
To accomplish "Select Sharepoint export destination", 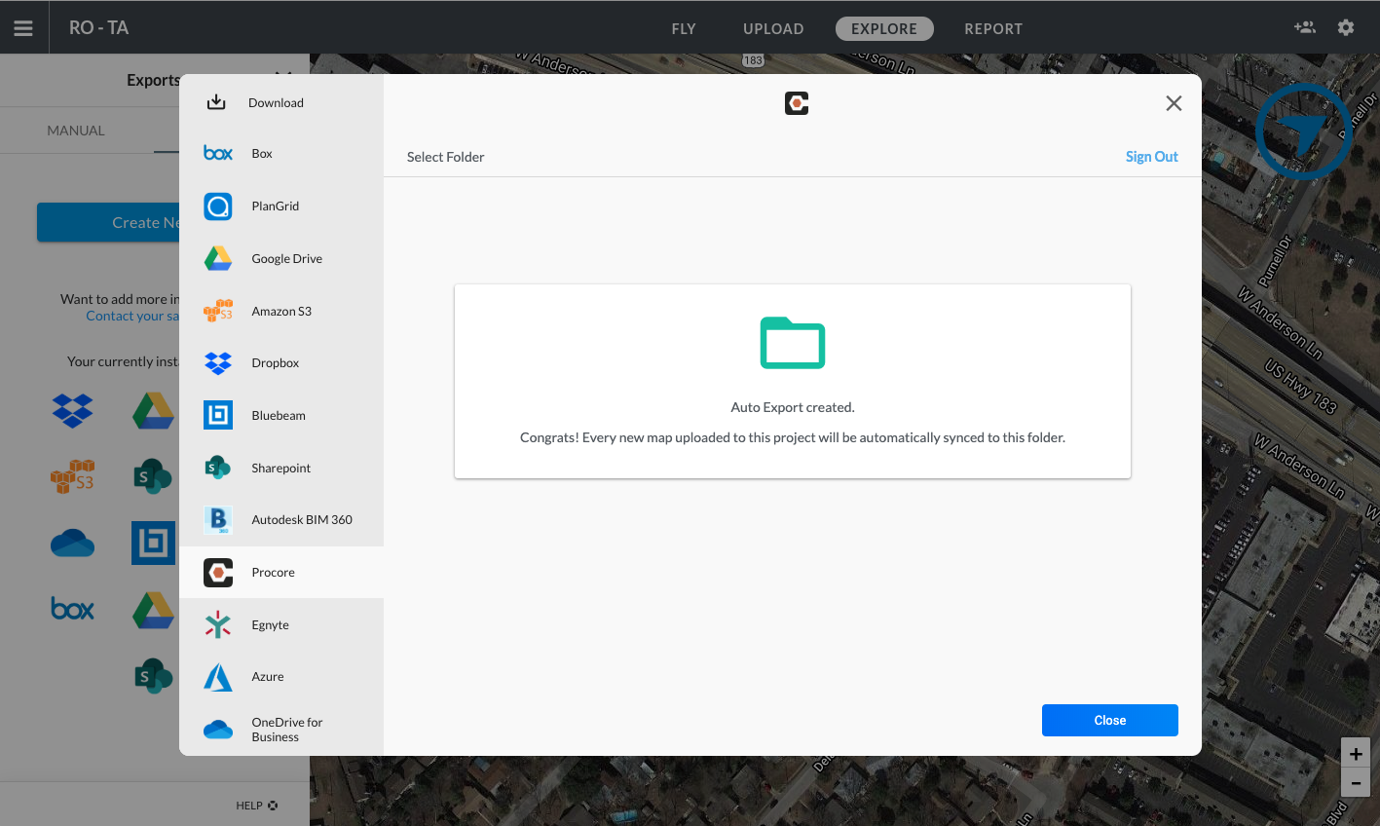I will [281, 469].
